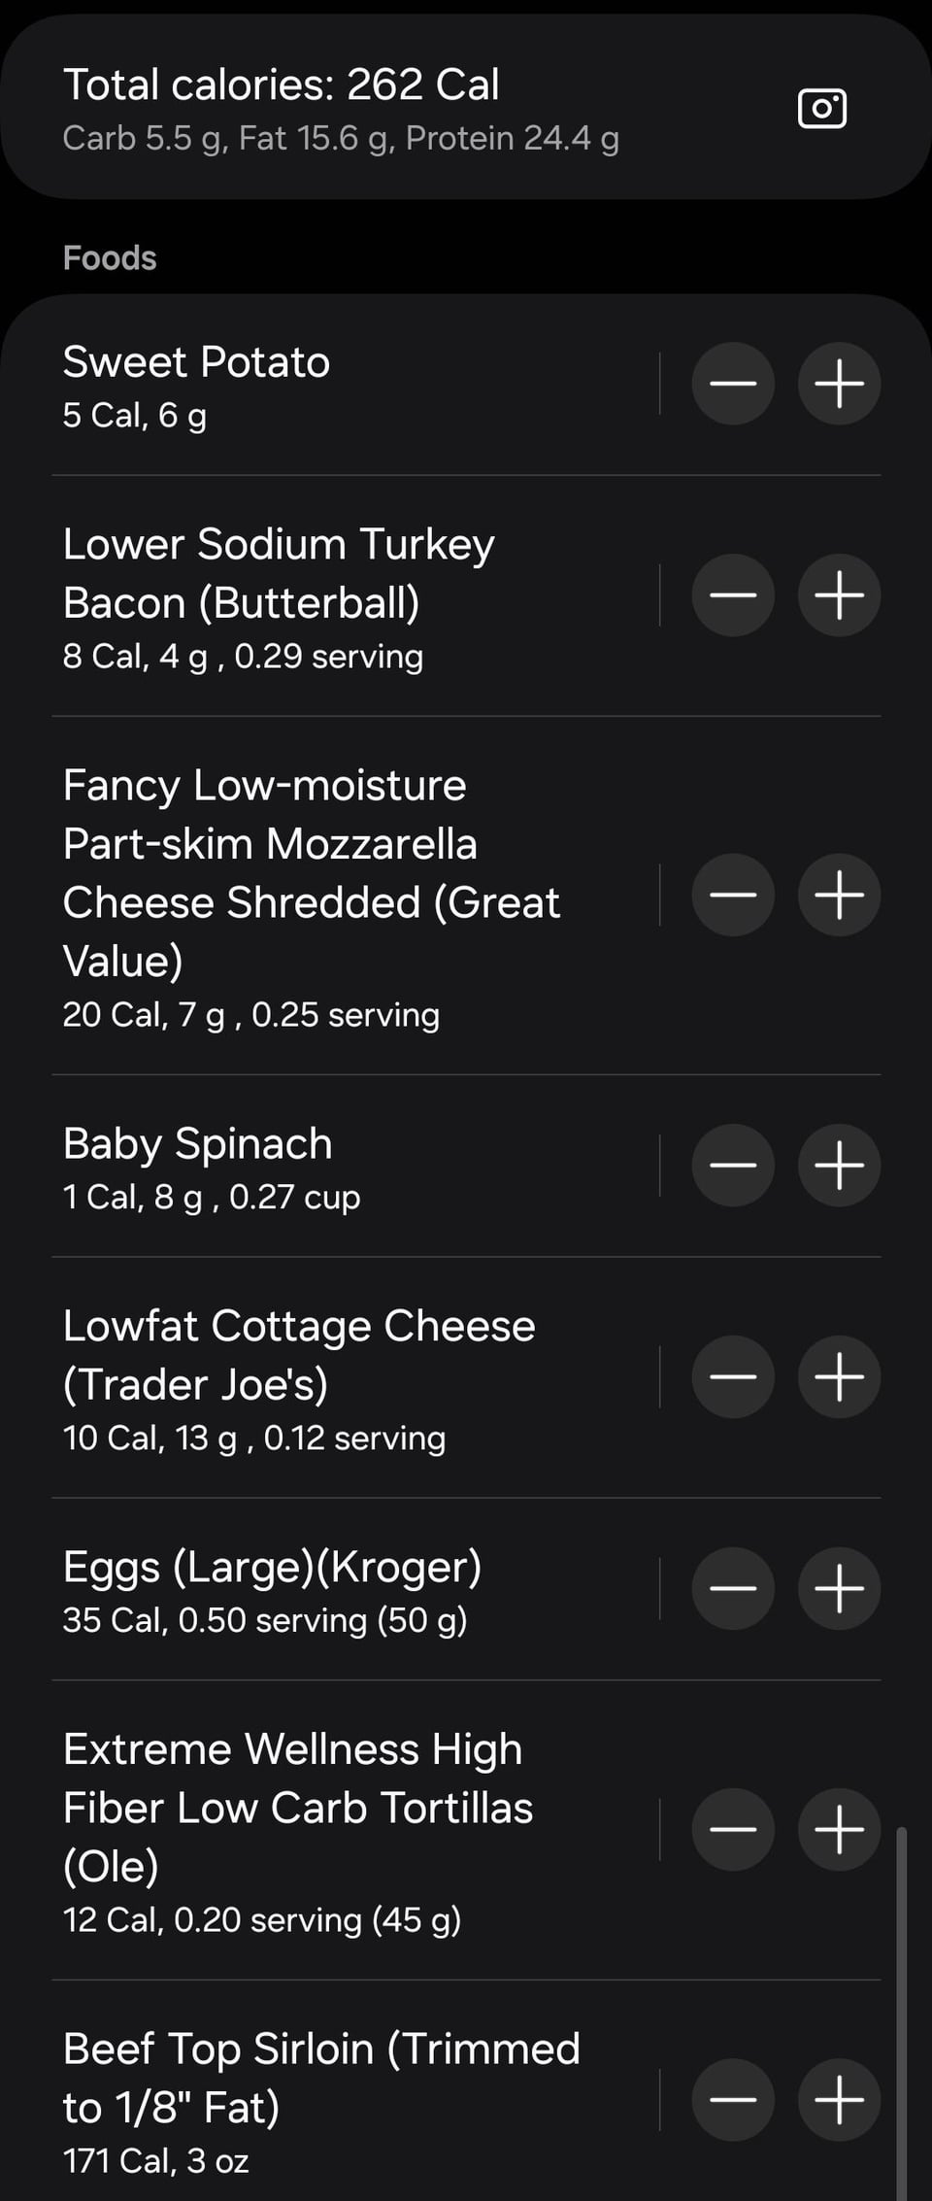Image resolution: width=932 pixels, height=2201 pixels.
Task: Add more Beef Top Sirloin
Action: (839, 2099)
